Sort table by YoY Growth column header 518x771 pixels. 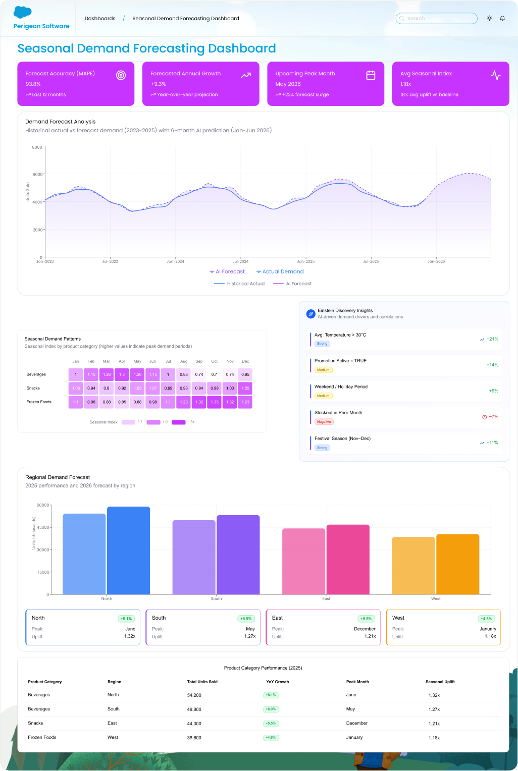tap(277, 682)
